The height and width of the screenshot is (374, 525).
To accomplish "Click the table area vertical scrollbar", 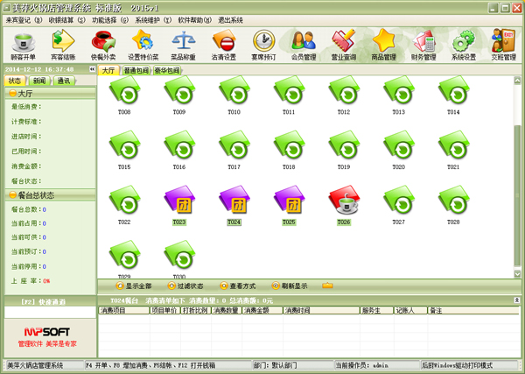I will coord(516,175).
